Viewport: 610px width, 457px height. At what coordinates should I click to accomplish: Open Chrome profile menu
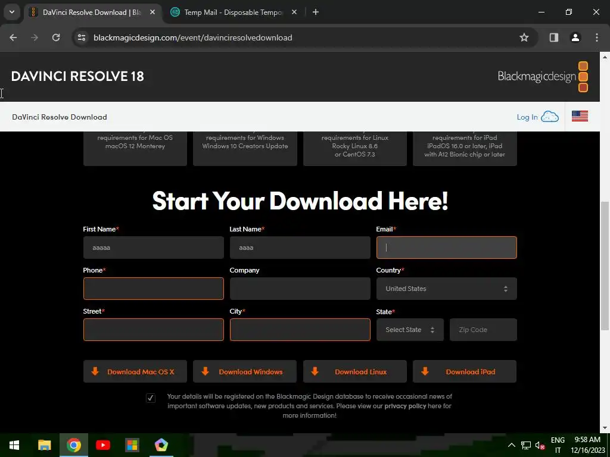point(575,37)
